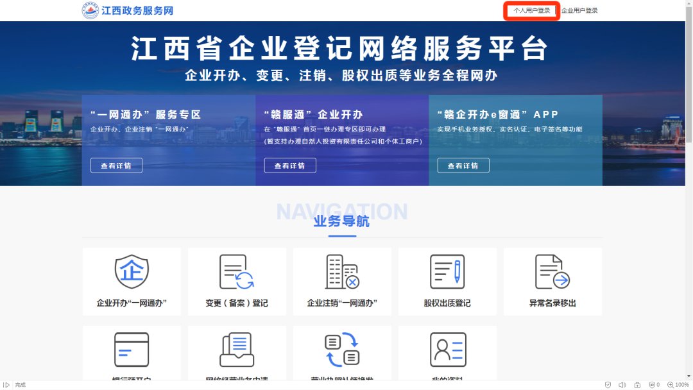This screenshot has height=390, width=693.
Task: Open 股权出质登记 label
Action: click(447, 303)
